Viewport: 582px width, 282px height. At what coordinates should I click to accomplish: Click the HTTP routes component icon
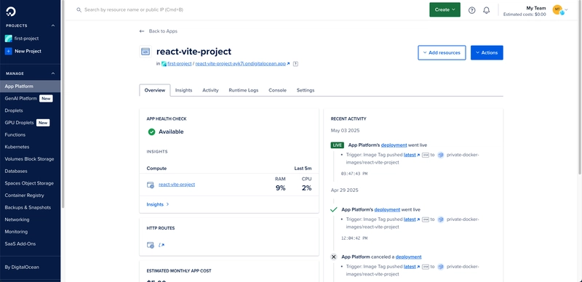click(151, 245)
